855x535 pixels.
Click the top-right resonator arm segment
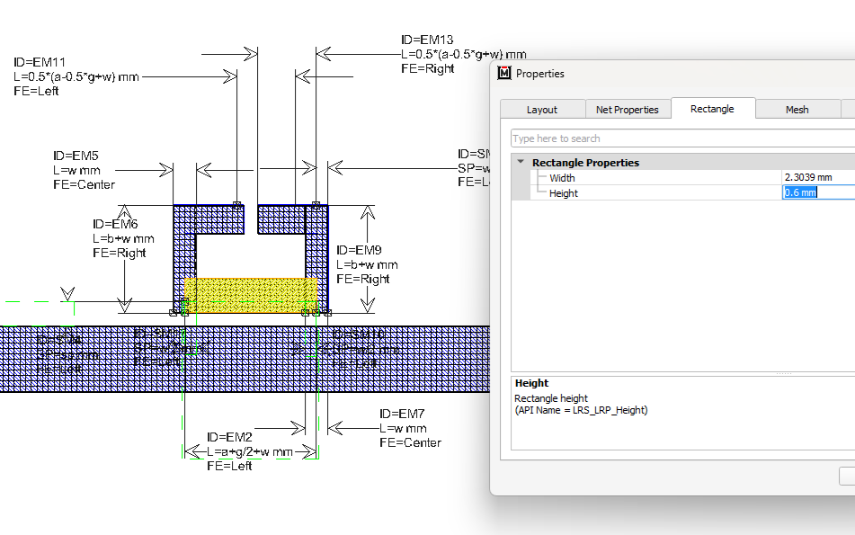[281, 219]
